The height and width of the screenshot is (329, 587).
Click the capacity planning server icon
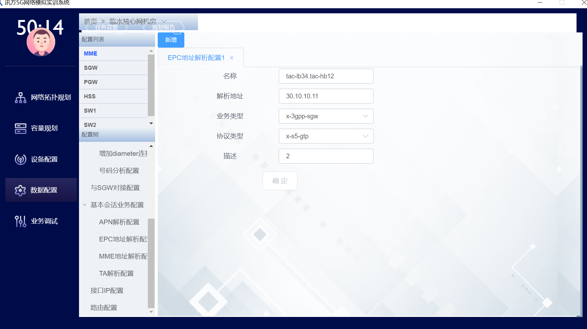pyautogui.click(x=21, y=128)
